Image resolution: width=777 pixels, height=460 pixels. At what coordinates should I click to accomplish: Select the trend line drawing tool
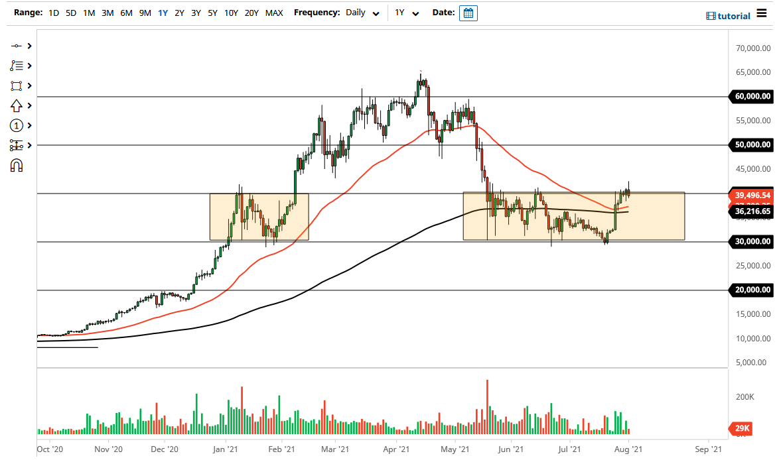point(17,46)
